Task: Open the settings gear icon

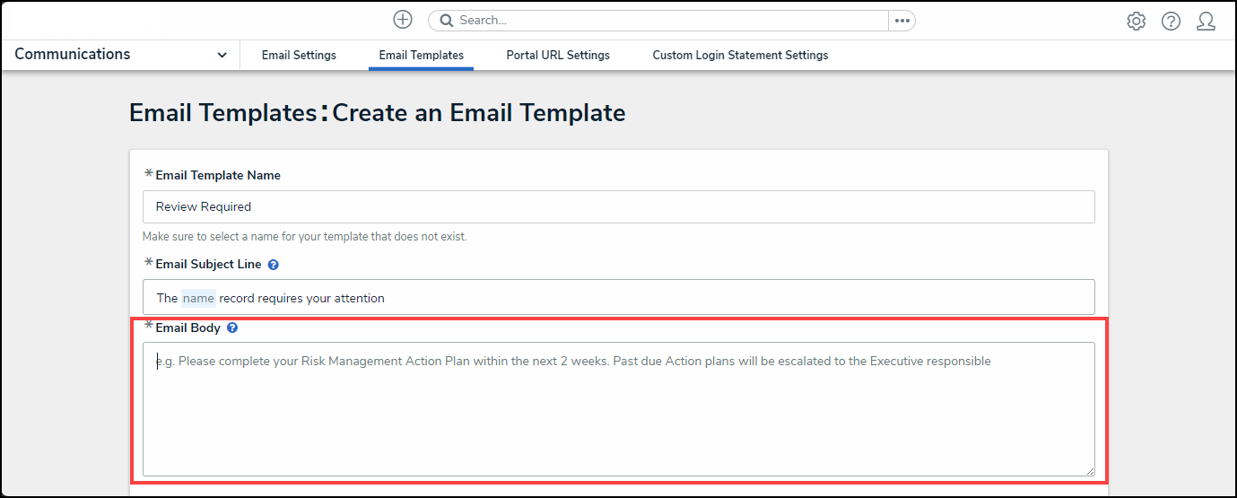Action: pos(1137,21)
